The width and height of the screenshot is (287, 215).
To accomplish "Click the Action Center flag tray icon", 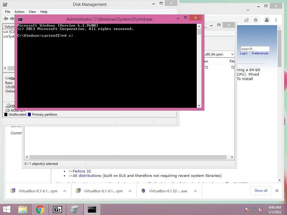I will click(247, 210).
